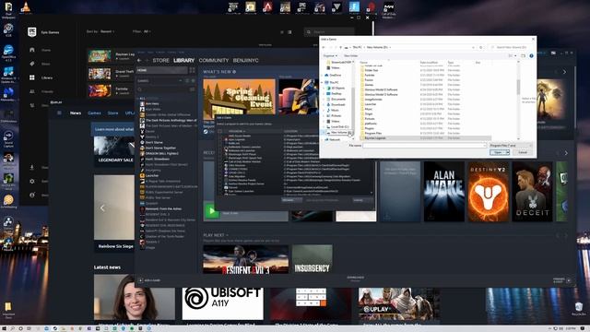Go up one folder in file dialog

pos(340,47)
